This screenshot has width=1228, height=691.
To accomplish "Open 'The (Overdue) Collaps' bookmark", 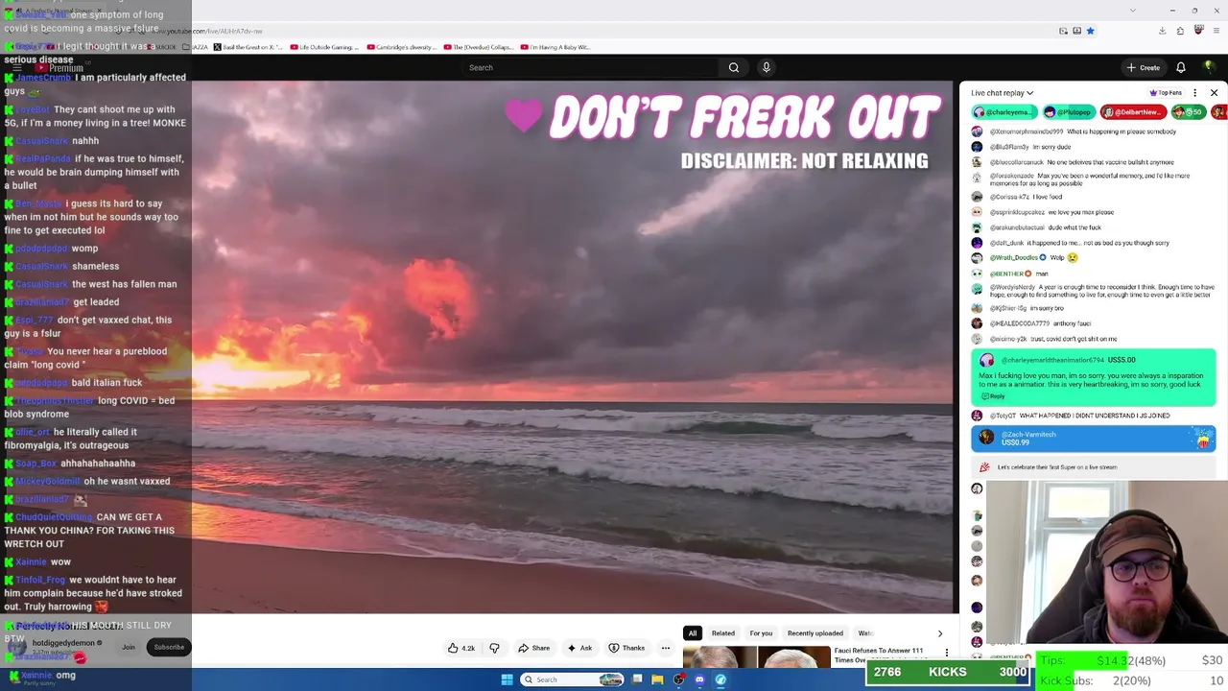I will click(477, 47).
